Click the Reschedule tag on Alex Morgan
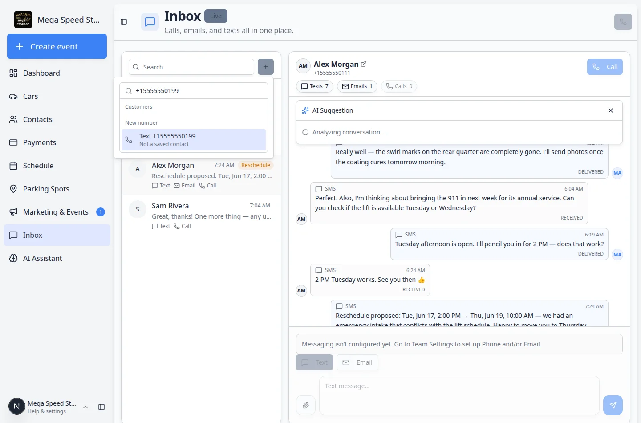Image resolution: width=641 pixels, height=423 pixels. point(256,165)
